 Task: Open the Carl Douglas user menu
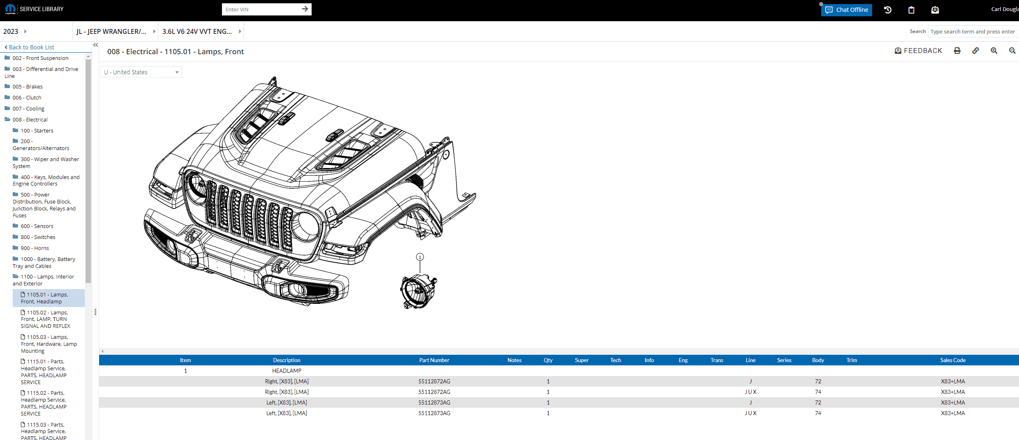click(x=1005, y=9)
